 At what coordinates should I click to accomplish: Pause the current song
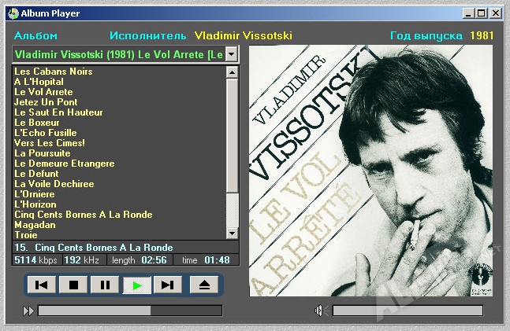(x=105, y=285)
